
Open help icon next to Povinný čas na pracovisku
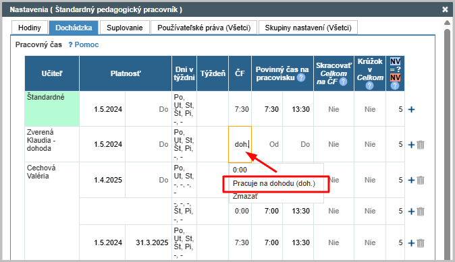click(301, 77)
